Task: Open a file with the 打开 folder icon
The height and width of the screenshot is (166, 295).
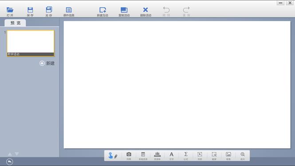Action: (10, 12)
